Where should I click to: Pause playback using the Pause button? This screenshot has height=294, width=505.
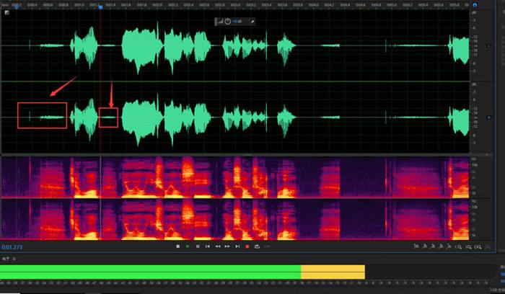pyautogui.click(x=198, y=246)
